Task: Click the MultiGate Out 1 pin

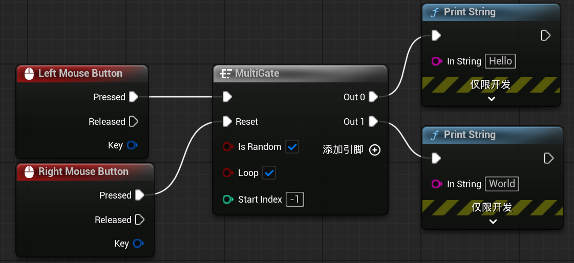Action: coord(373,121)
